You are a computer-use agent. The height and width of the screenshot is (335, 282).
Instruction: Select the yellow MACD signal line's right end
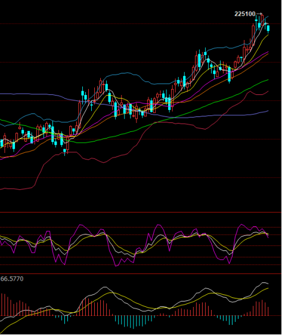click(268, 288)
